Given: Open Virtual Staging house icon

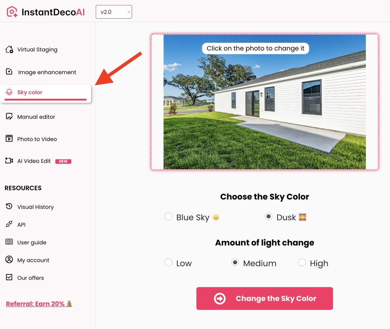Looking at the screenshot, I should [x=9, y=49].
